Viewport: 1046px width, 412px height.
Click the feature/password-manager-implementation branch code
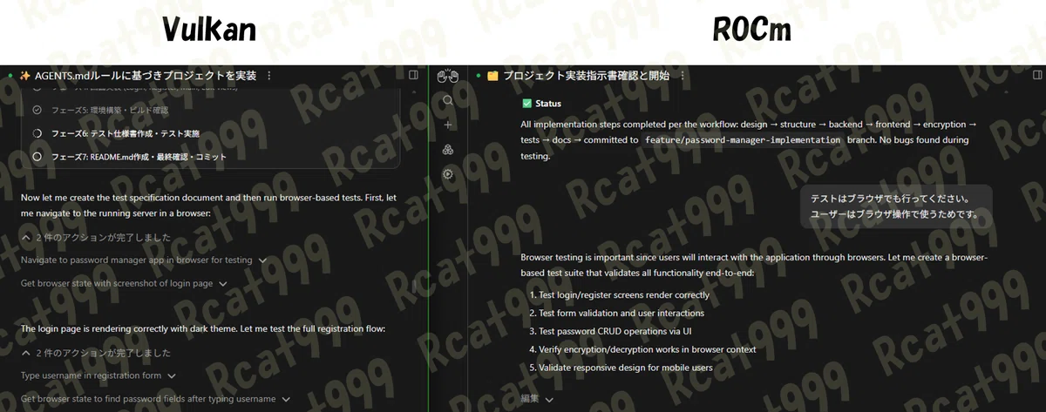tap(743, 140)
